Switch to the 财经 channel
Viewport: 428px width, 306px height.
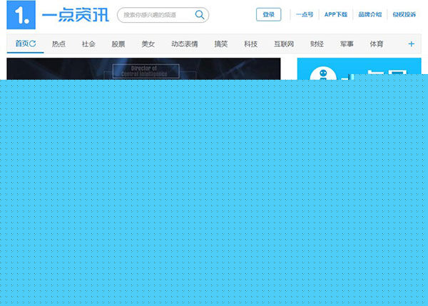pyautogui.click(x=317, y=44)
